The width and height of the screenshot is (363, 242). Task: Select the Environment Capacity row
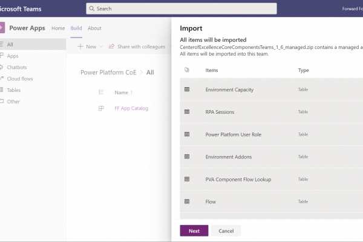(271, 90)
